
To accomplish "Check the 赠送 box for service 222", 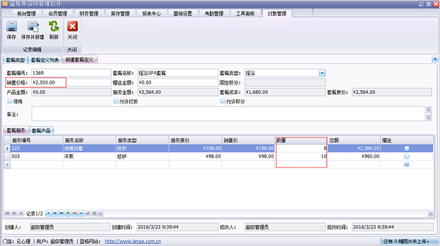I will [407, 148].
